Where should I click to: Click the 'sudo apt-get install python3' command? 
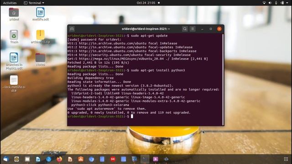coord(158,70)
